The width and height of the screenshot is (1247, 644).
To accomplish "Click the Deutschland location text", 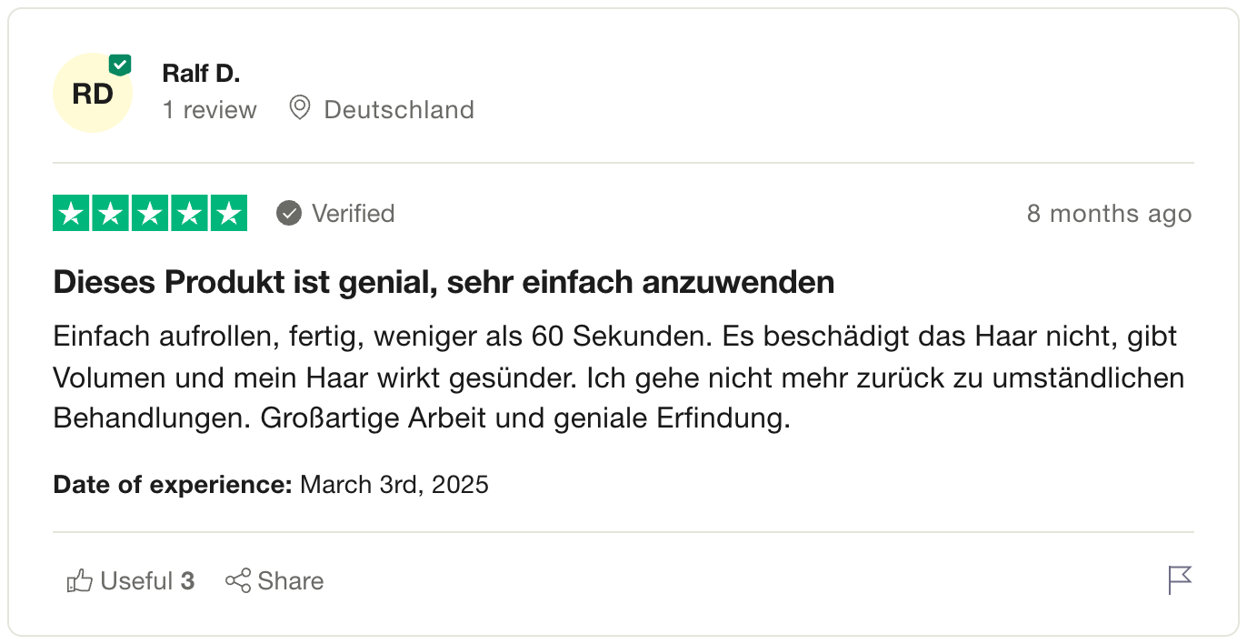I will click(399, 110).
